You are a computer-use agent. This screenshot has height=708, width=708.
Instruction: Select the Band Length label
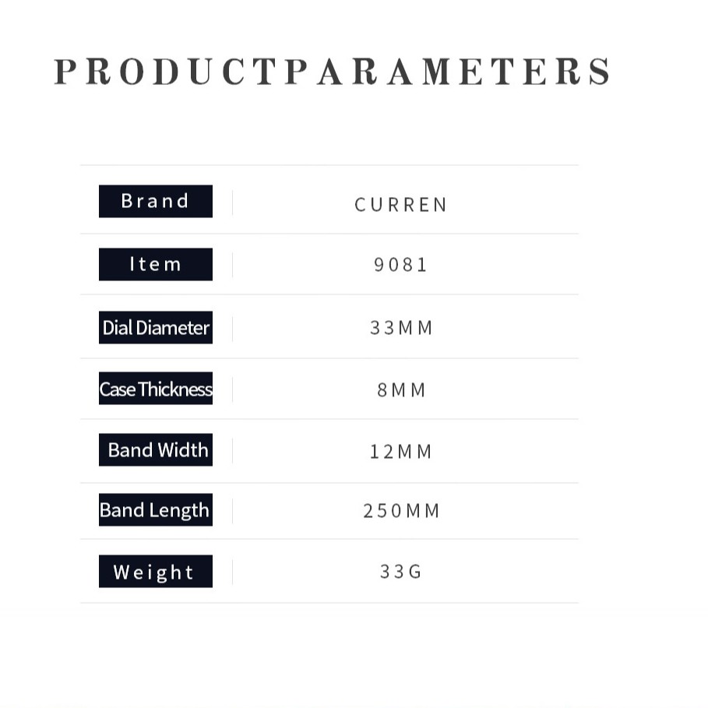point(155,510)
